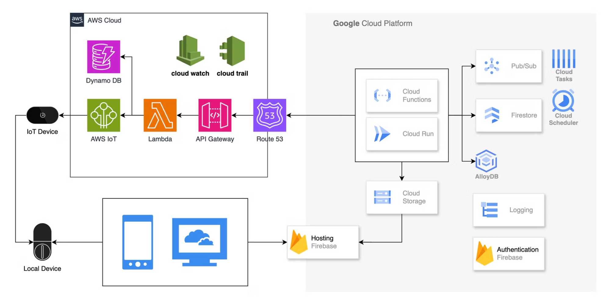Click the Local Device lock icon
610x306 pixels.
pyautogui.click(x=42, y=242)
